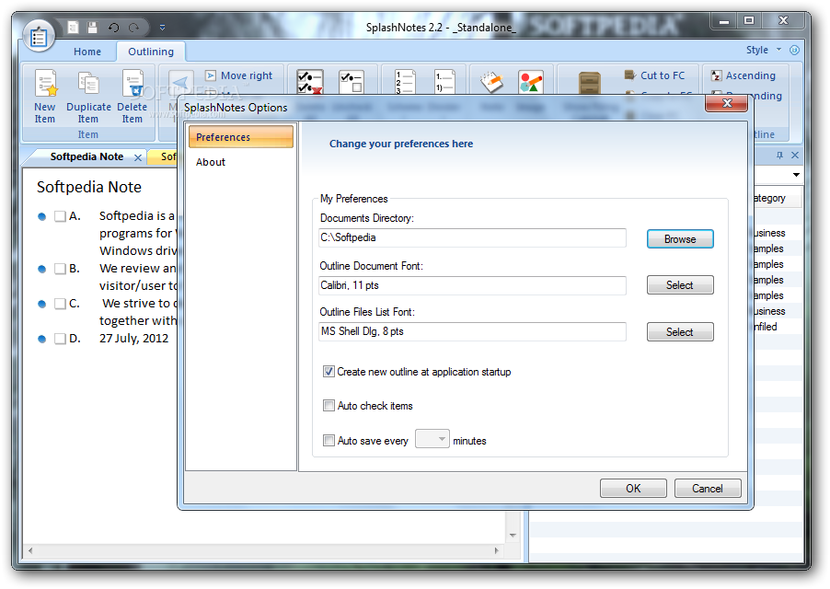Select the Outlining ribbon tab
Screen dimensions: 830x589
[151, 52]
